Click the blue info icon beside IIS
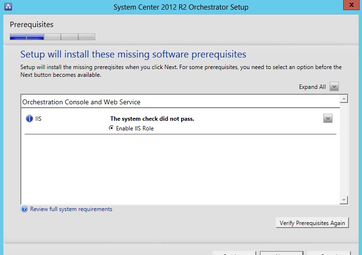Image resolution: width=362 pixels, height=255 pixels. point(29,119)
